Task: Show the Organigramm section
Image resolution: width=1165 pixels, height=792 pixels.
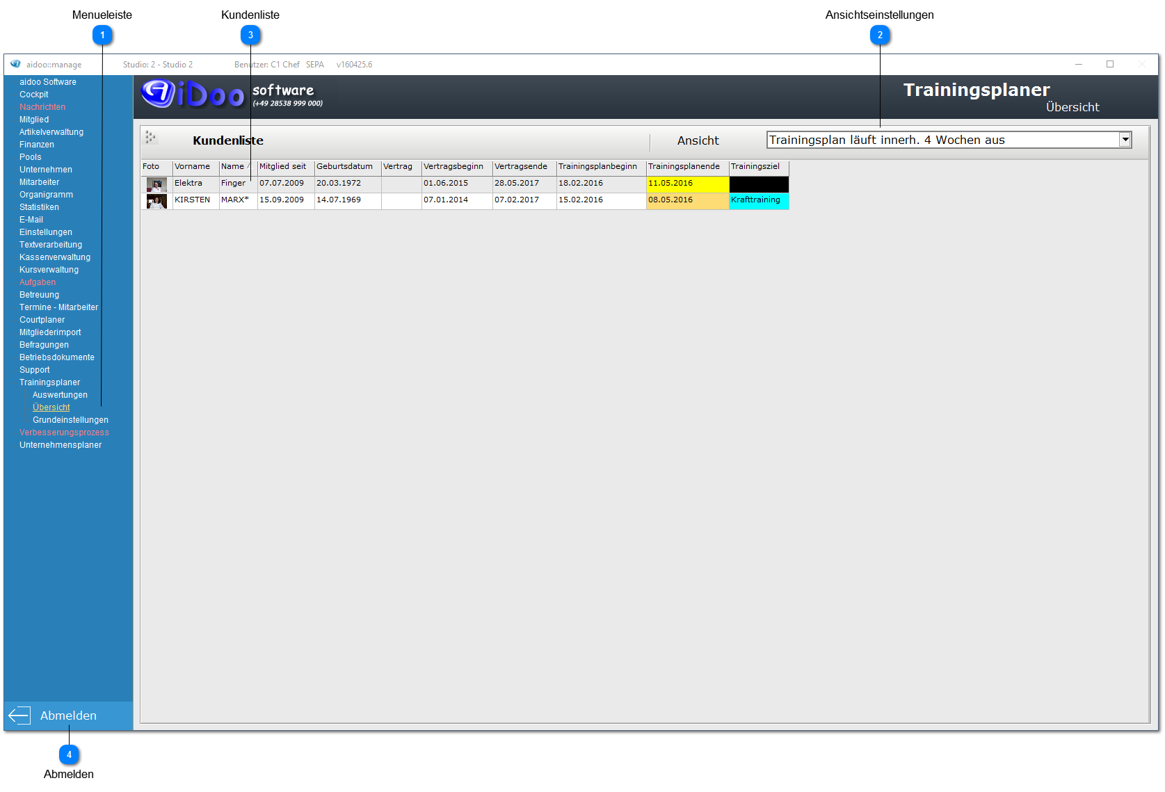Action: pos(47,195)
